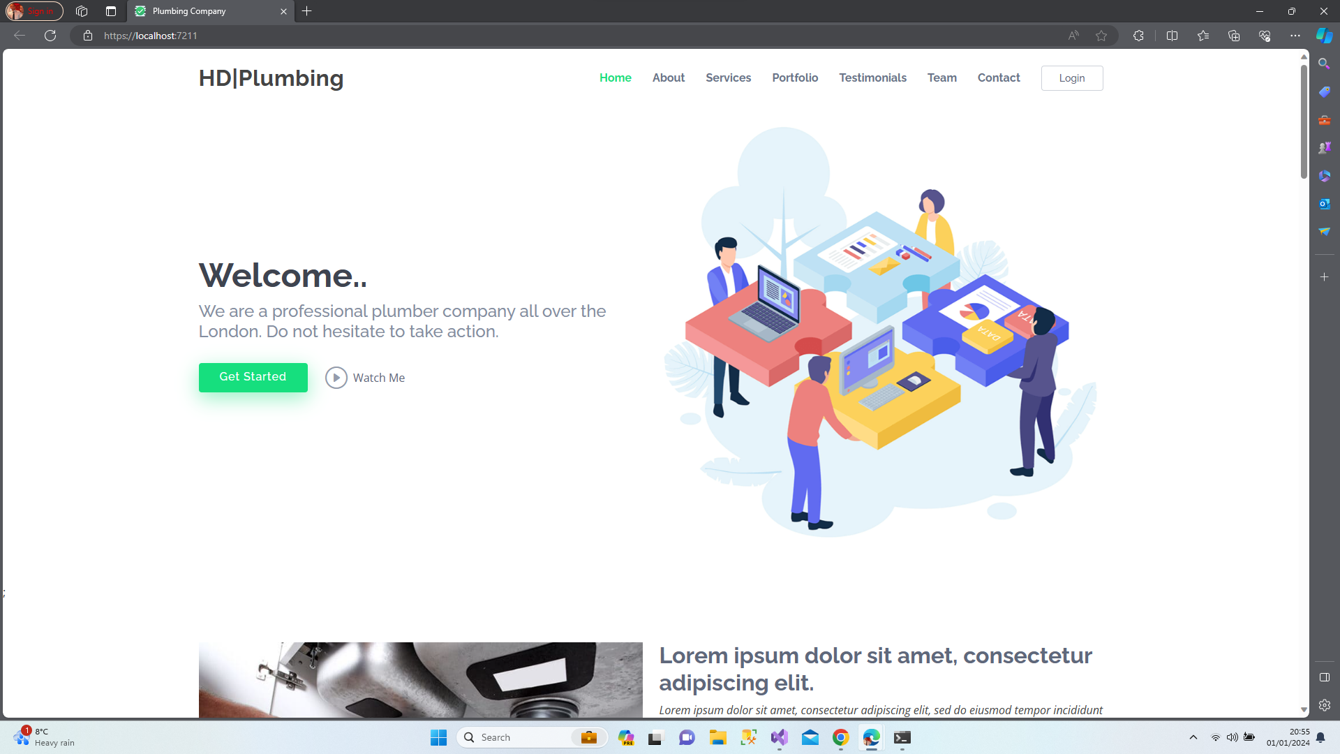Click the browser settings ellipsis icon
The image size is (1340, 754).
point(1295,36)
